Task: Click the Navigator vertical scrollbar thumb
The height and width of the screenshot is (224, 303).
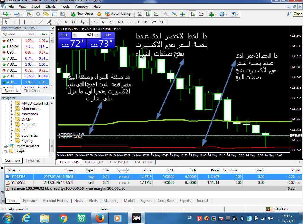Action: pyautogui.click(x=51, y=146)
